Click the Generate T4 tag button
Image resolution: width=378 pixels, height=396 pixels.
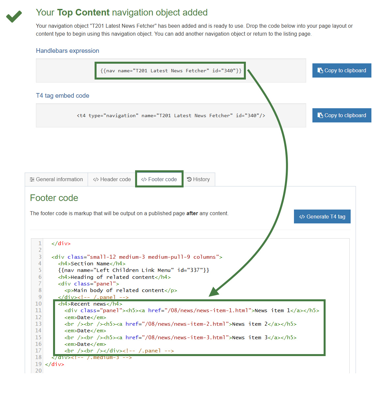point(322,216)
